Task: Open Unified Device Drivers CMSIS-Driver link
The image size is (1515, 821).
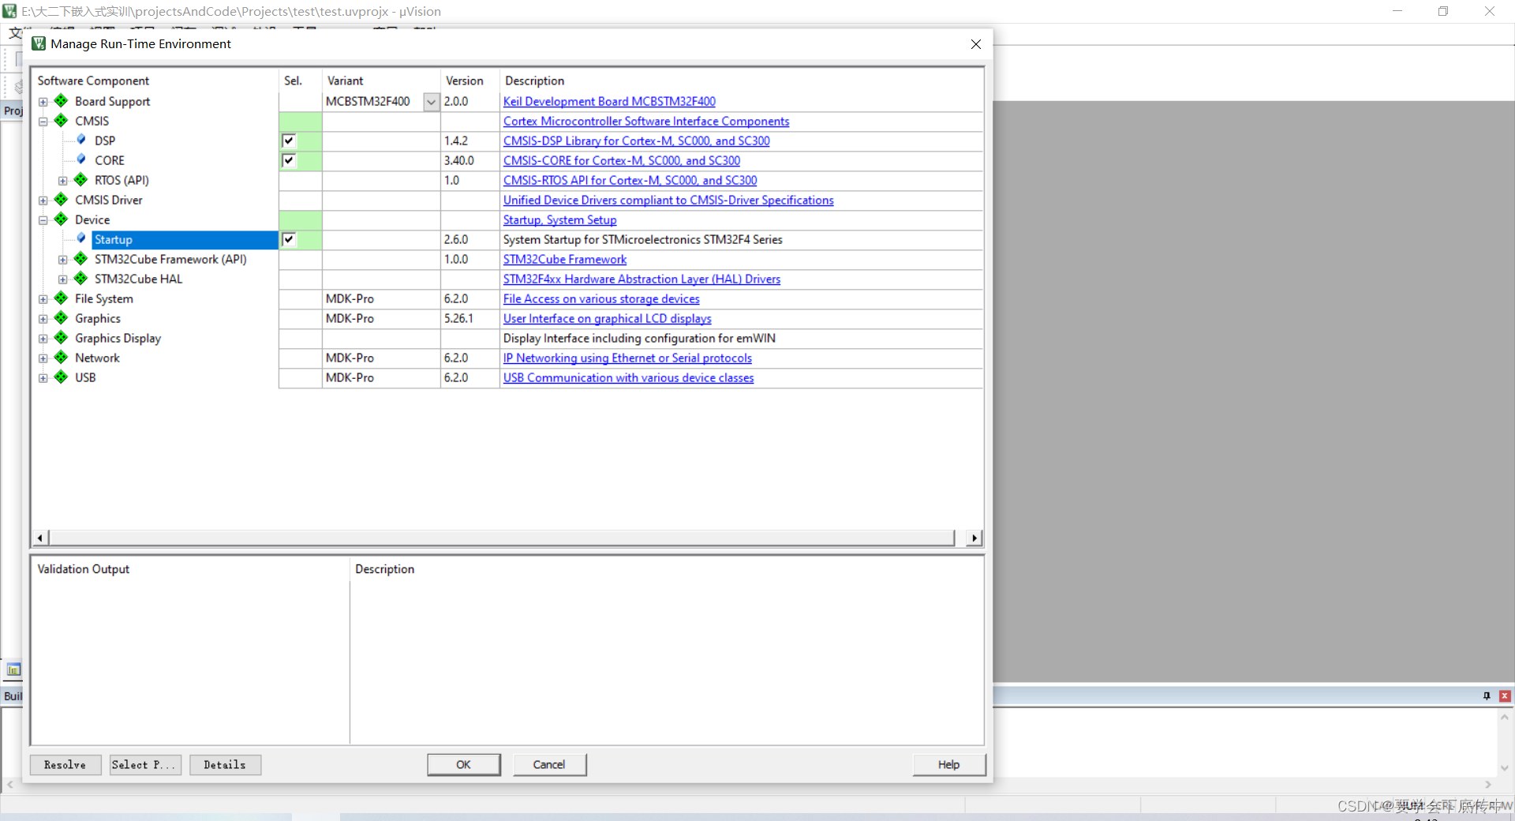Action: pyautogui.click(x=668, y=200)
